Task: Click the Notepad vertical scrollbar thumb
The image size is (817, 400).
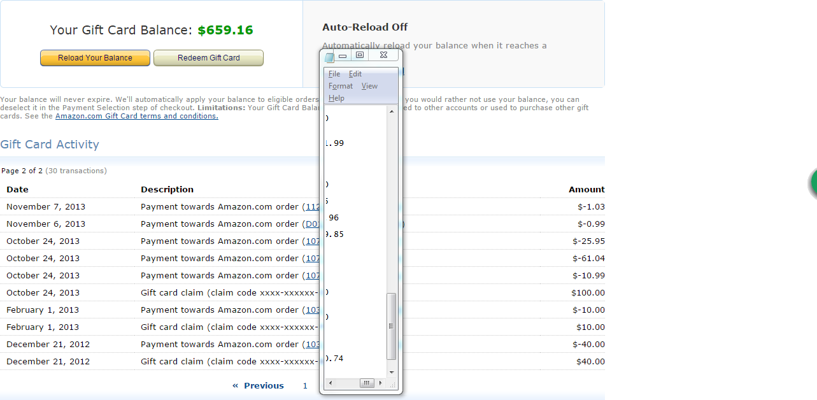Action: (392, 326)
